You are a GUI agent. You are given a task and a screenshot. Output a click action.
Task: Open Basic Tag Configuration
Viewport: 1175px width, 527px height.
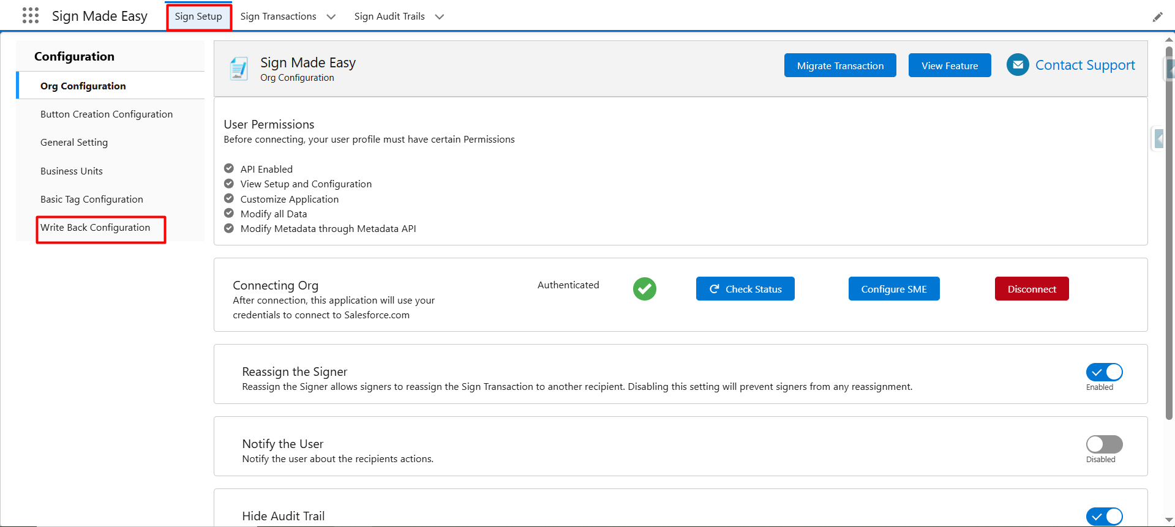point(92,200)
